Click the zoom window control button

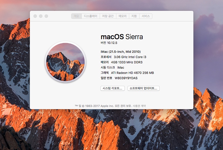[x=46, y=16]
